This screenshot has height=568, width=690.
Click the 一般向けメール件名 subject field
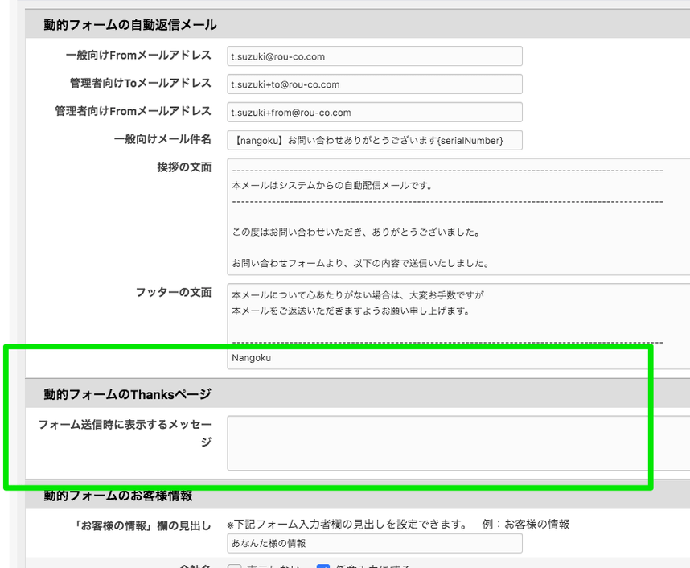click(x=375, y=141)
